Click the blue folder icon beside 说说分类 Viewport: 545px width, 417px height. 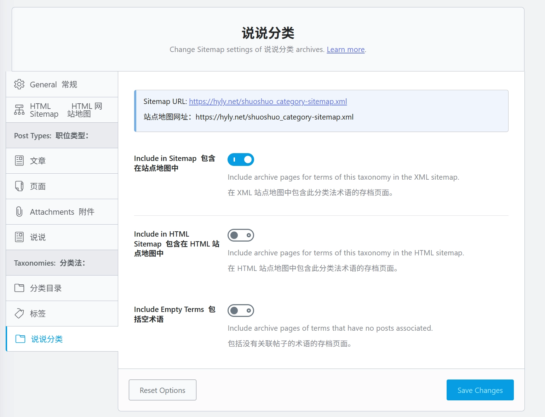click(x=20, y=339)
